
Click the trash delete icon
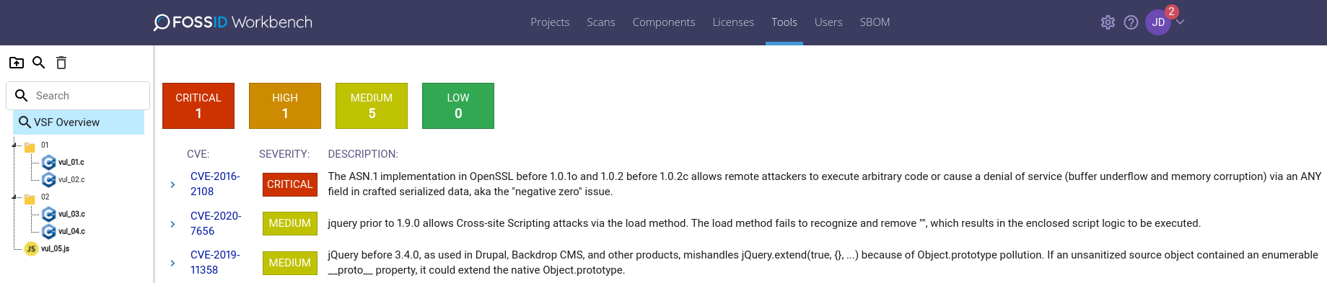(61, 63)
